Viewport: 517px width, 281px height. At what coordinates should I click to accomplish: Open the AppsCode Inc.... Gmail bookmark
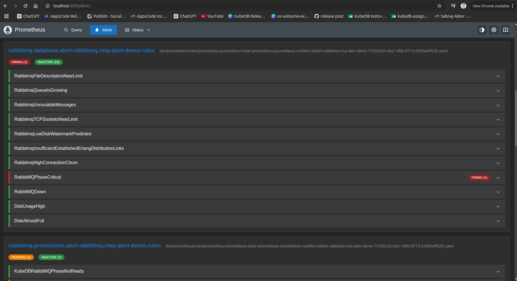click(x=149, y=16)
